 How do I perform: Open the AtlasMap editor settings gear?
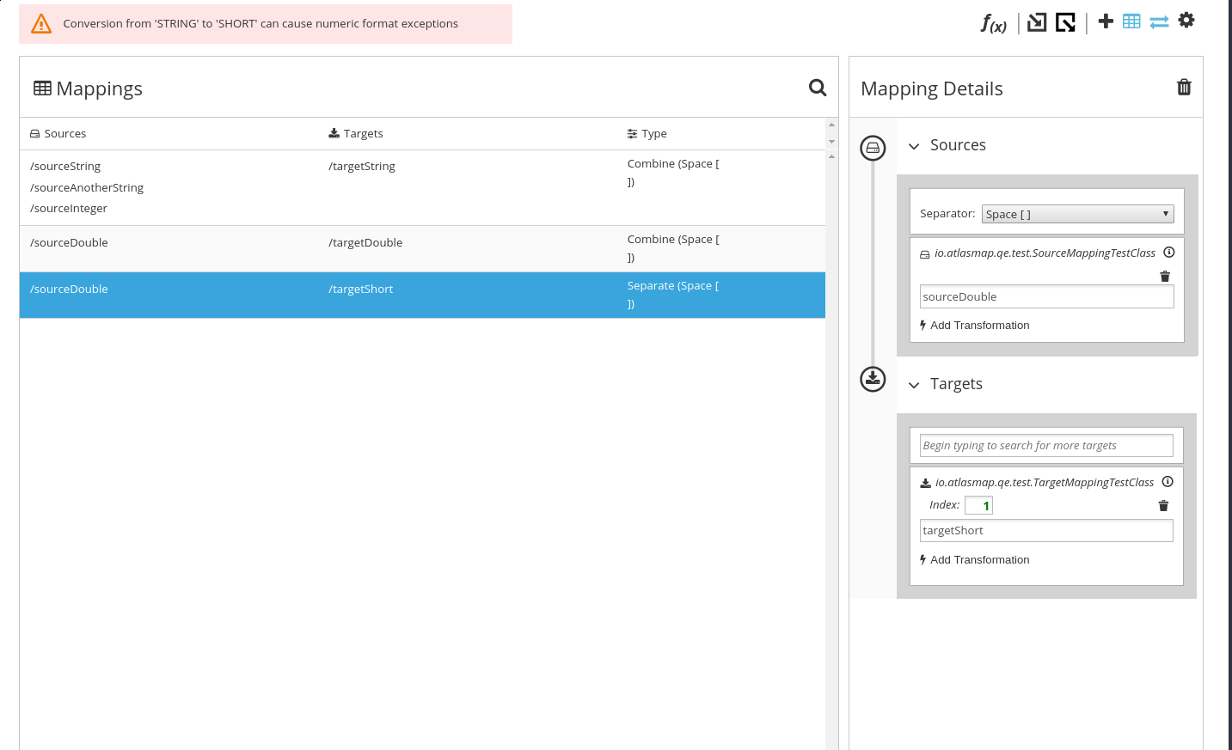(1186, 19)
